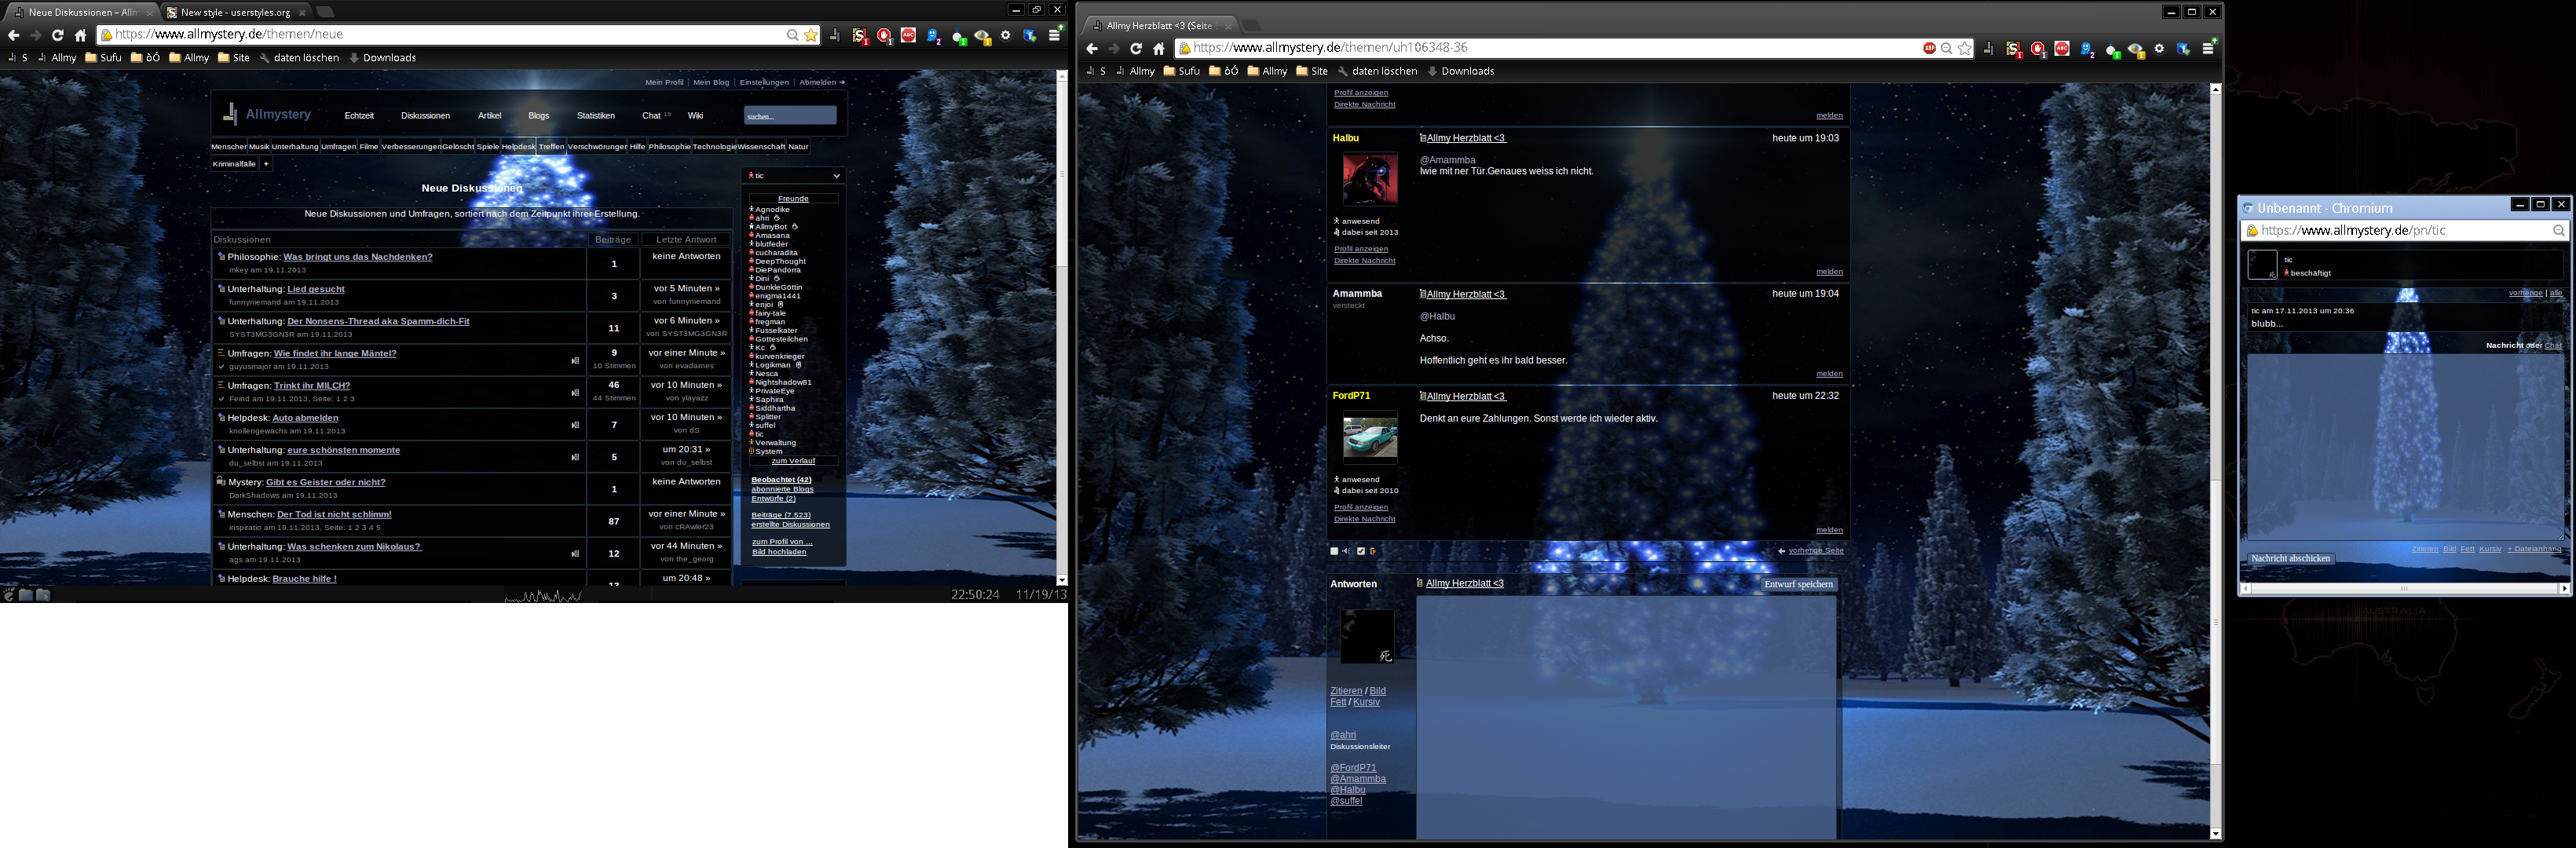Image resolution: width=2576 pixels, height=848 pixels.
Task: Reload the Allmy Herzblatt window page
Action: click(x=1136, y=48)
